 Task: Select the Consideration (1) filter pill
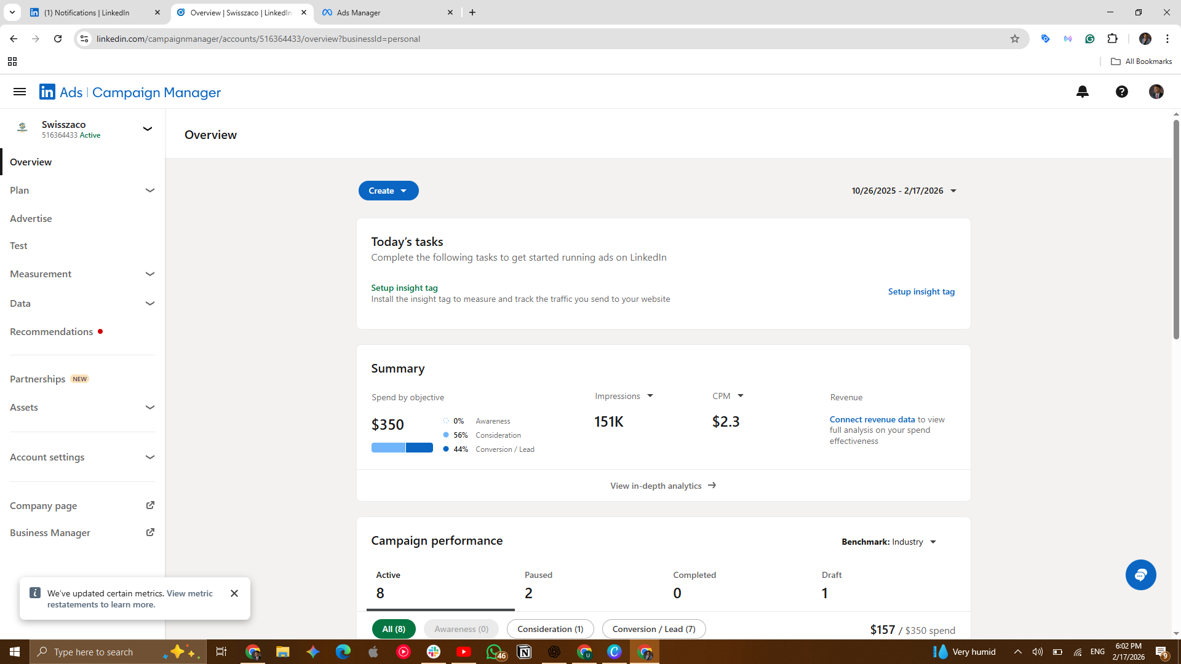coord(550,629)
